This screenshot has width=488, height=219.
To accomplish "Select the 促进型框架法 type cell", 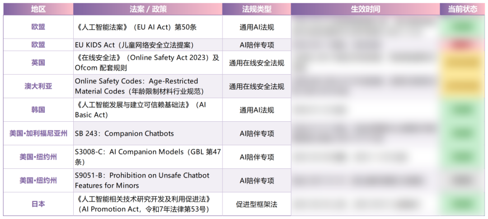I will pyautogui.click(x=257, y=204).
